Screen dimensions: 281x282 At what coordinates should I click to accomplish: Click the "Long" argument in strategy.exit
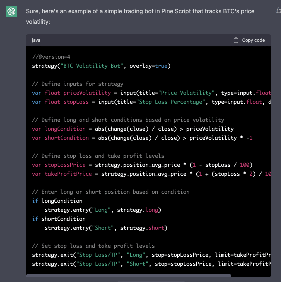[136, 255]
